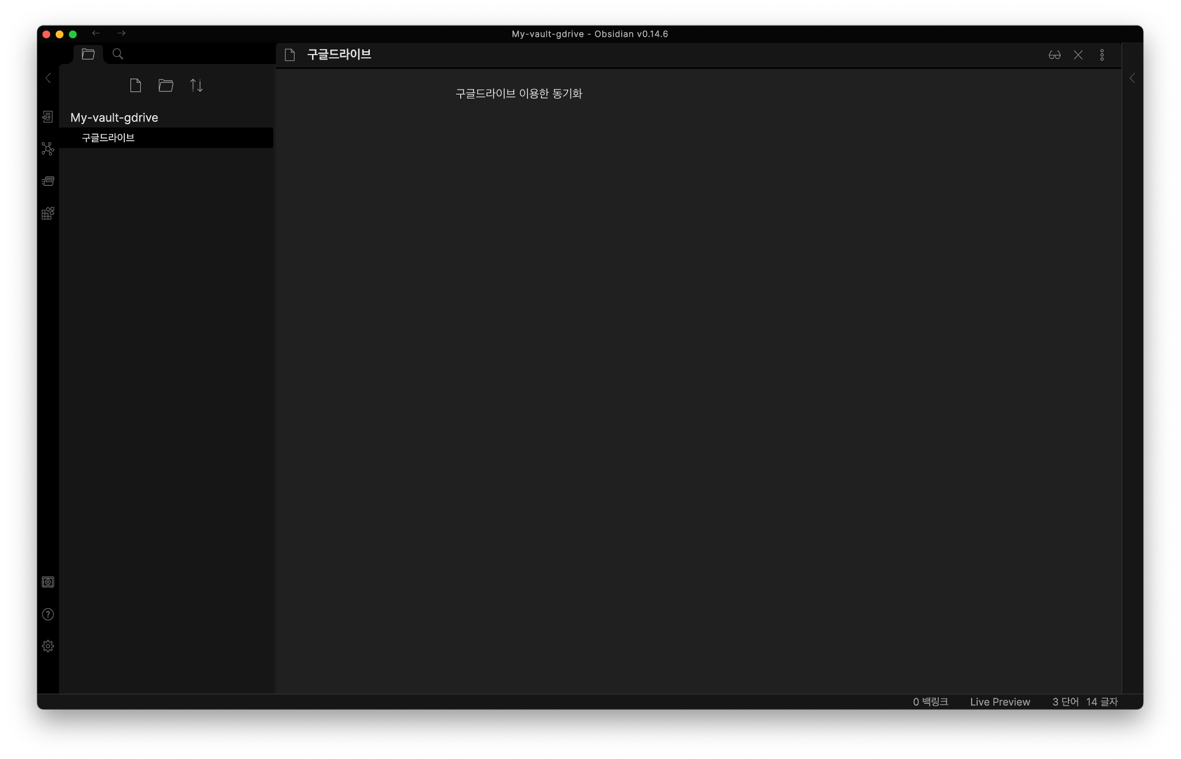Toggle Live Preview mode in status bar
The width and height of the screenshot is (1181, 759).
coord(1000,702)
